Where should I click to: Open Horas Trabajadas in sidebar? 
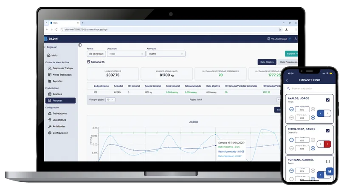(x=60, y=75)
